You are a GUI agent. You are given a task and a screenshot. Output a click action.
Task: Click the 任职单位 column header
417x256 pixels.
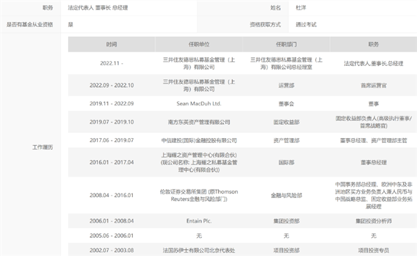tap(199, 44)
